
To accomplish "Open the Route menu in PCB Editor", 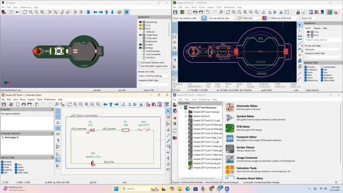I will [x=202, y=7].
